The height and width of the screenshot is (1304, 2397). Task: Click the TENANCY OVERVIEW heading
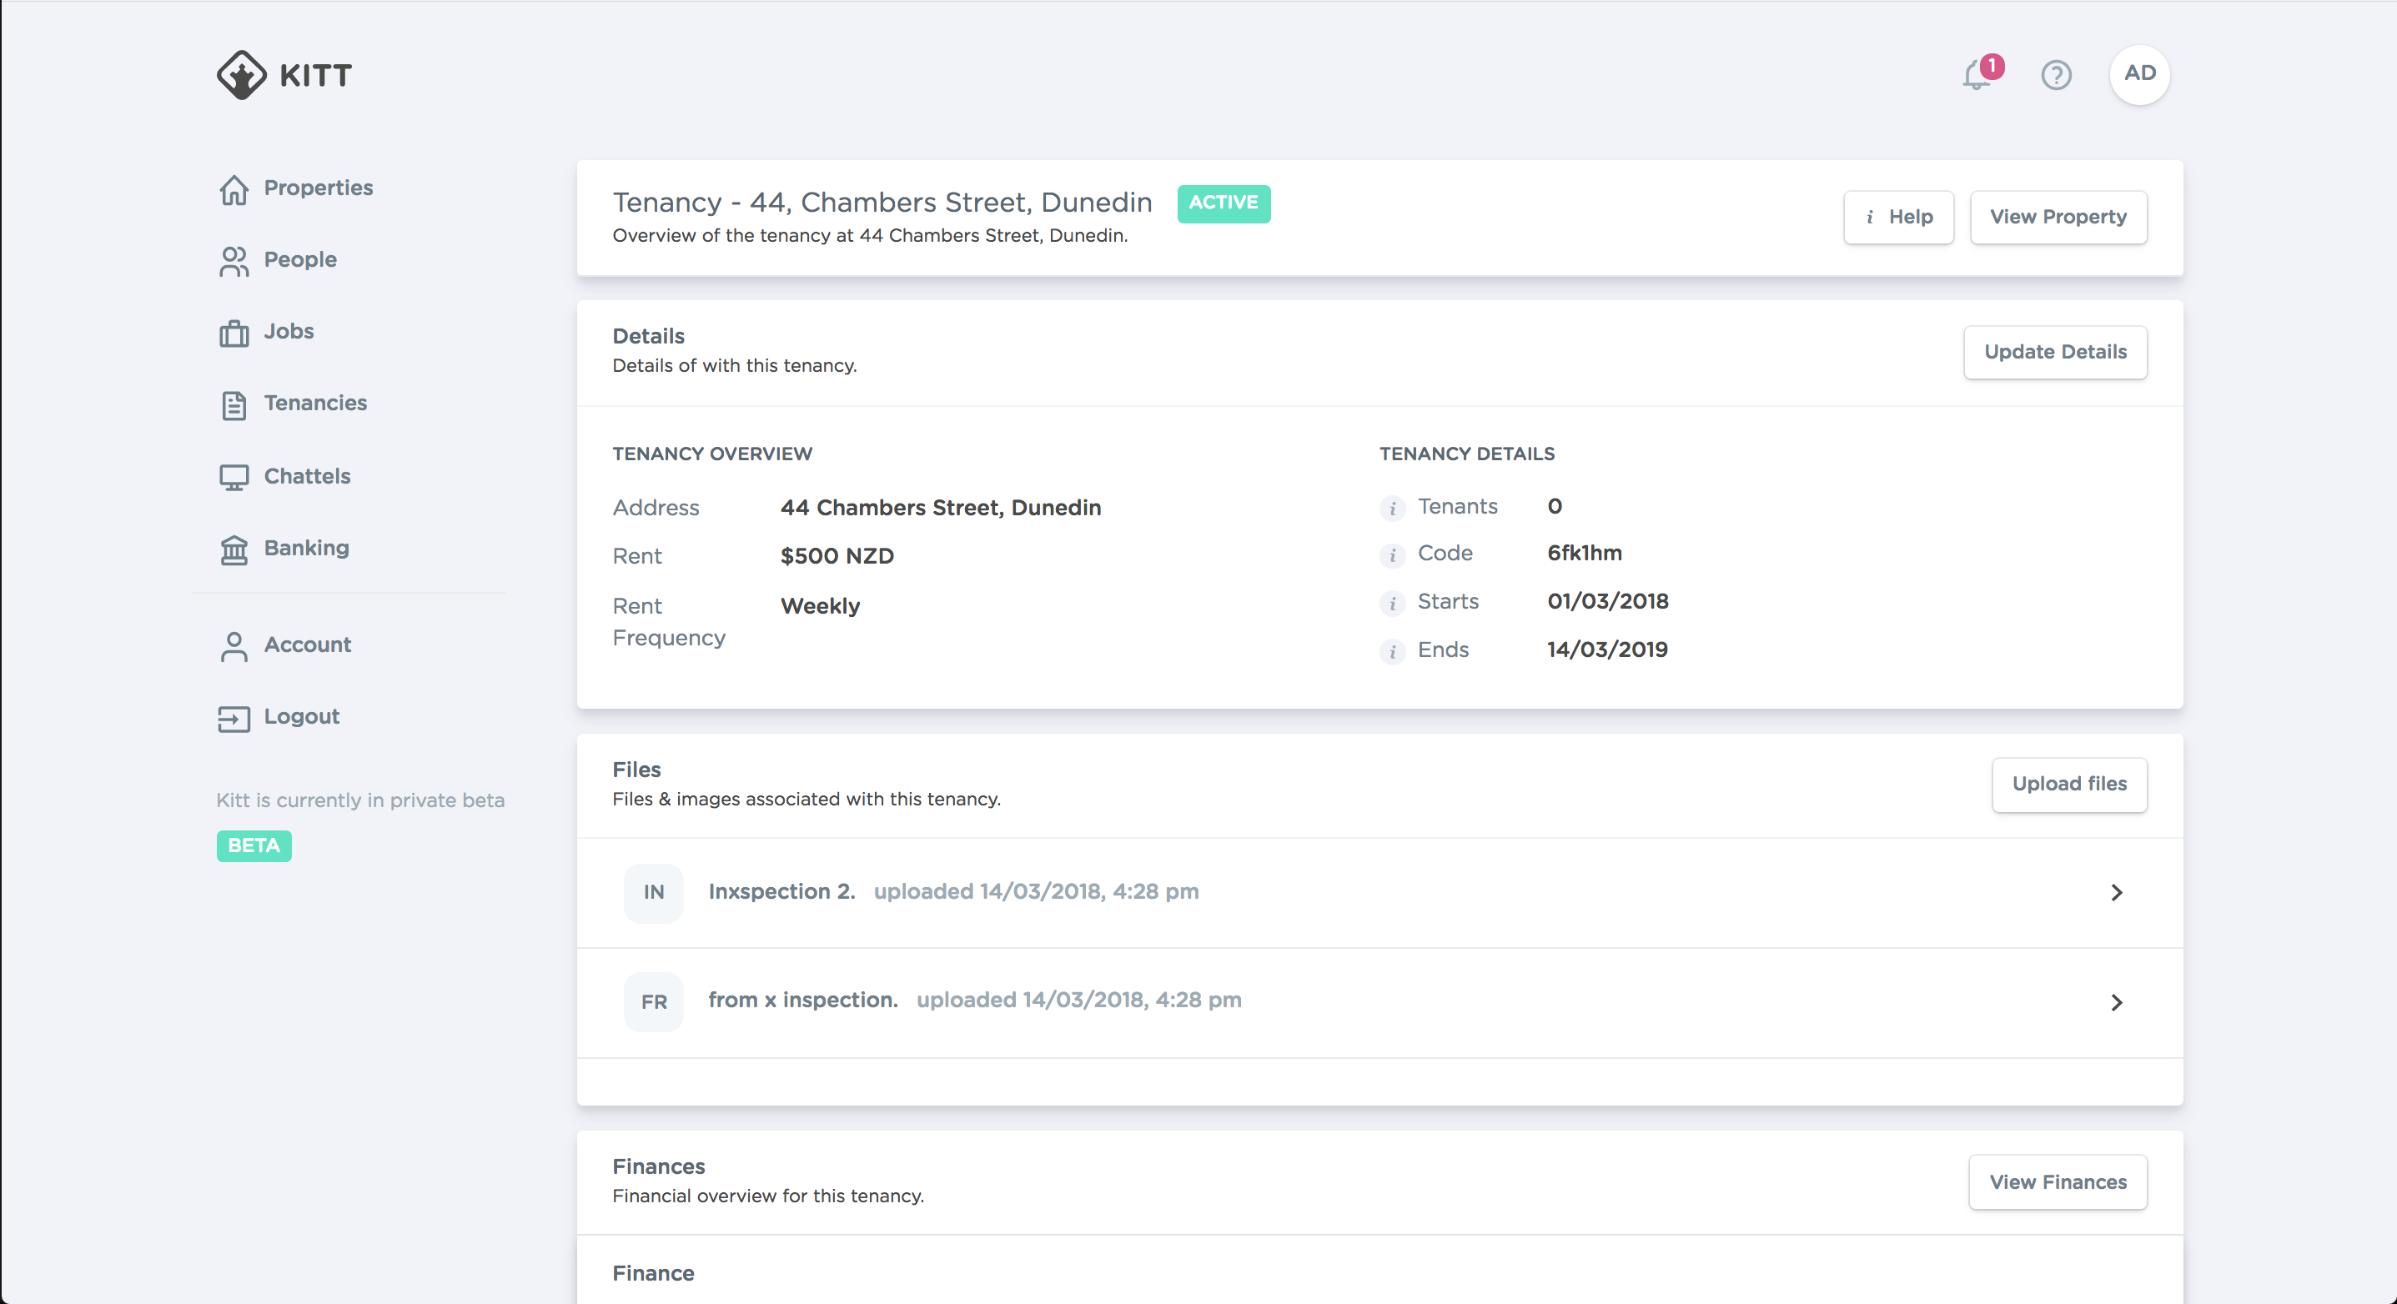[x=711, y=454]
